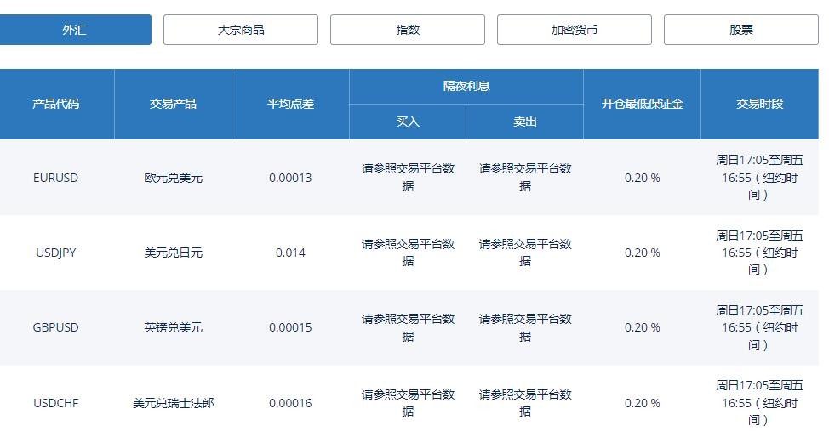This screenshot has height=437, width=829.
Task: Switch to the 大宗商品 tab
Action: point(241,30)
